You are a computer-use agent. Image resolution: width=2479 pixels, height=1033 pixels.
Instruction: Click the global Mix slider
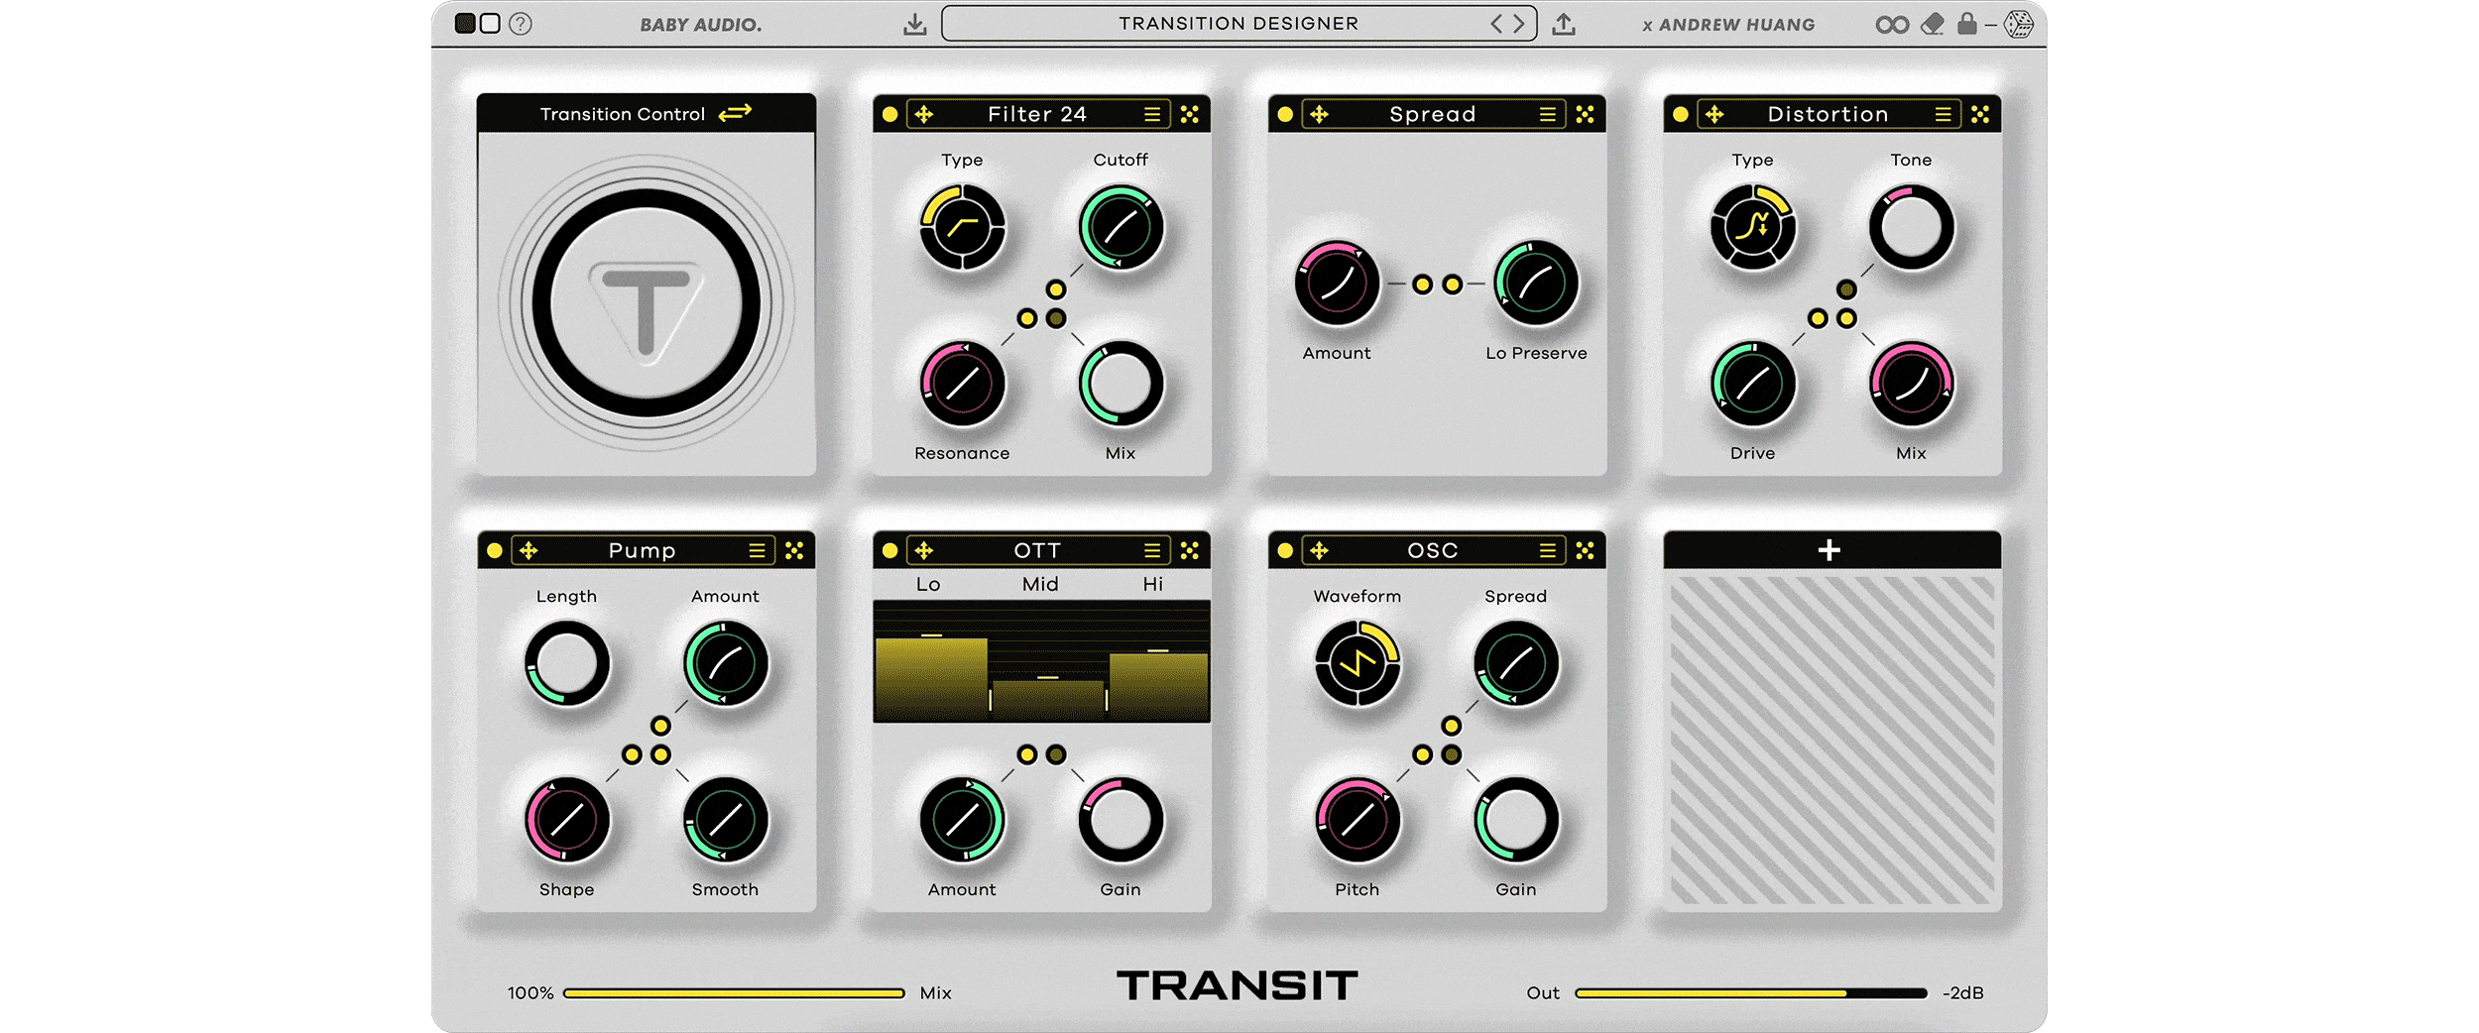[x=734, y=993]
